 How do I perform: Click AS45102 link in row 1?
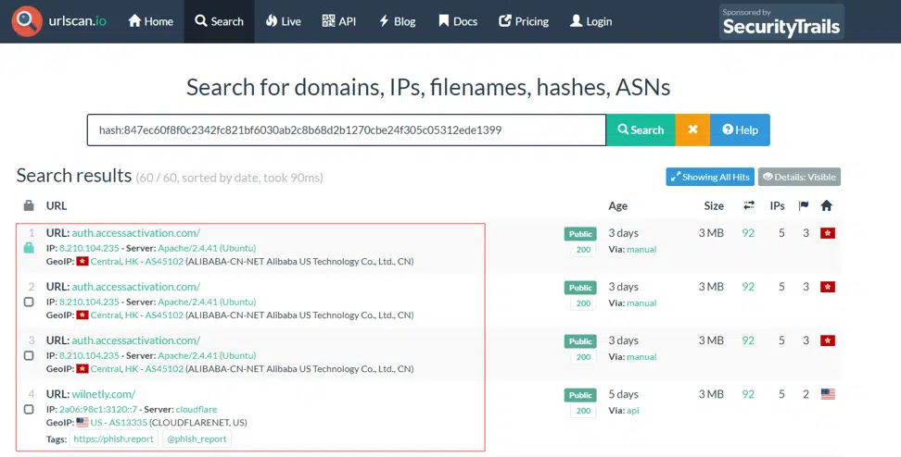(164, 262)
